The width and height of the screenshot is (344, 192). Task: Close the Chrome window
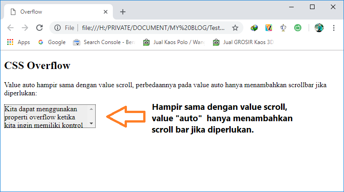click(333, 7)
